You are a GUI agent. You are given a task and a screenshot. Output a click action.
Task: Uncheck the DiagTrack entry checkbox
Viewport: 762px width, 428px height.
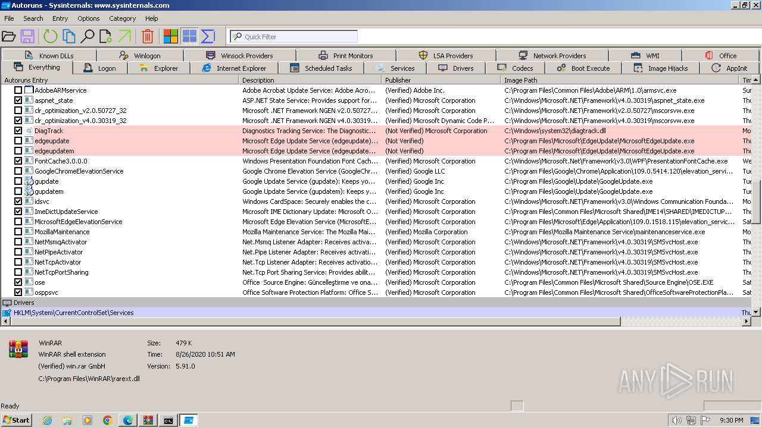(x=18, y=131)
